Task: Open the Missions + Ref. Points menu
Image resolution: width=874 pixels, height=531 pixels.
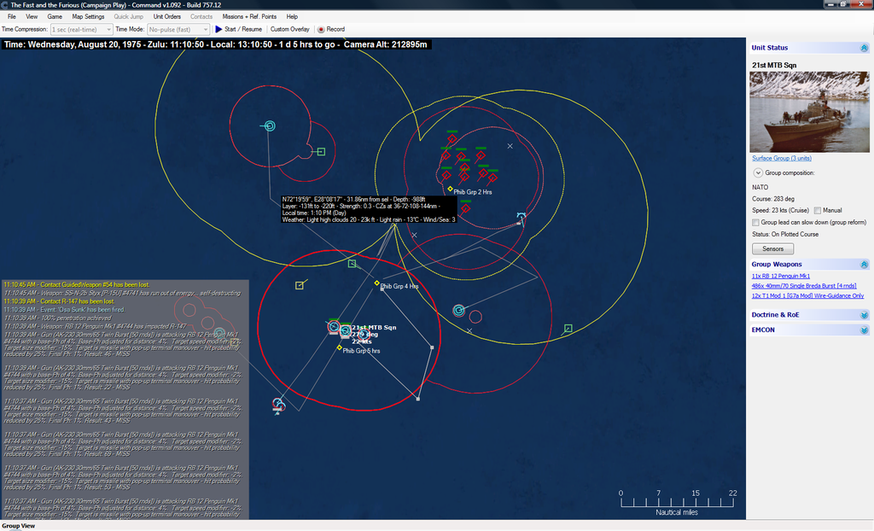Action: 249,16
